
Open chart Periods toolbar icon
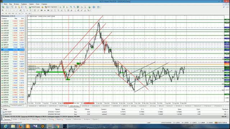(93, 7)
